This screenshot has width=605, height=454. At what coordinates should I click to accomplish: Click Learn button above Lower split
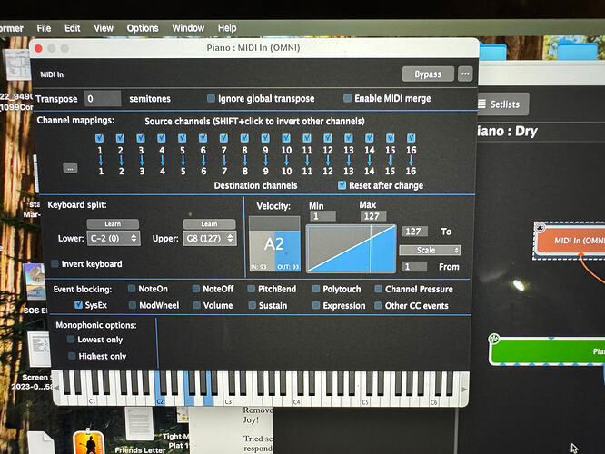point(113,224)
